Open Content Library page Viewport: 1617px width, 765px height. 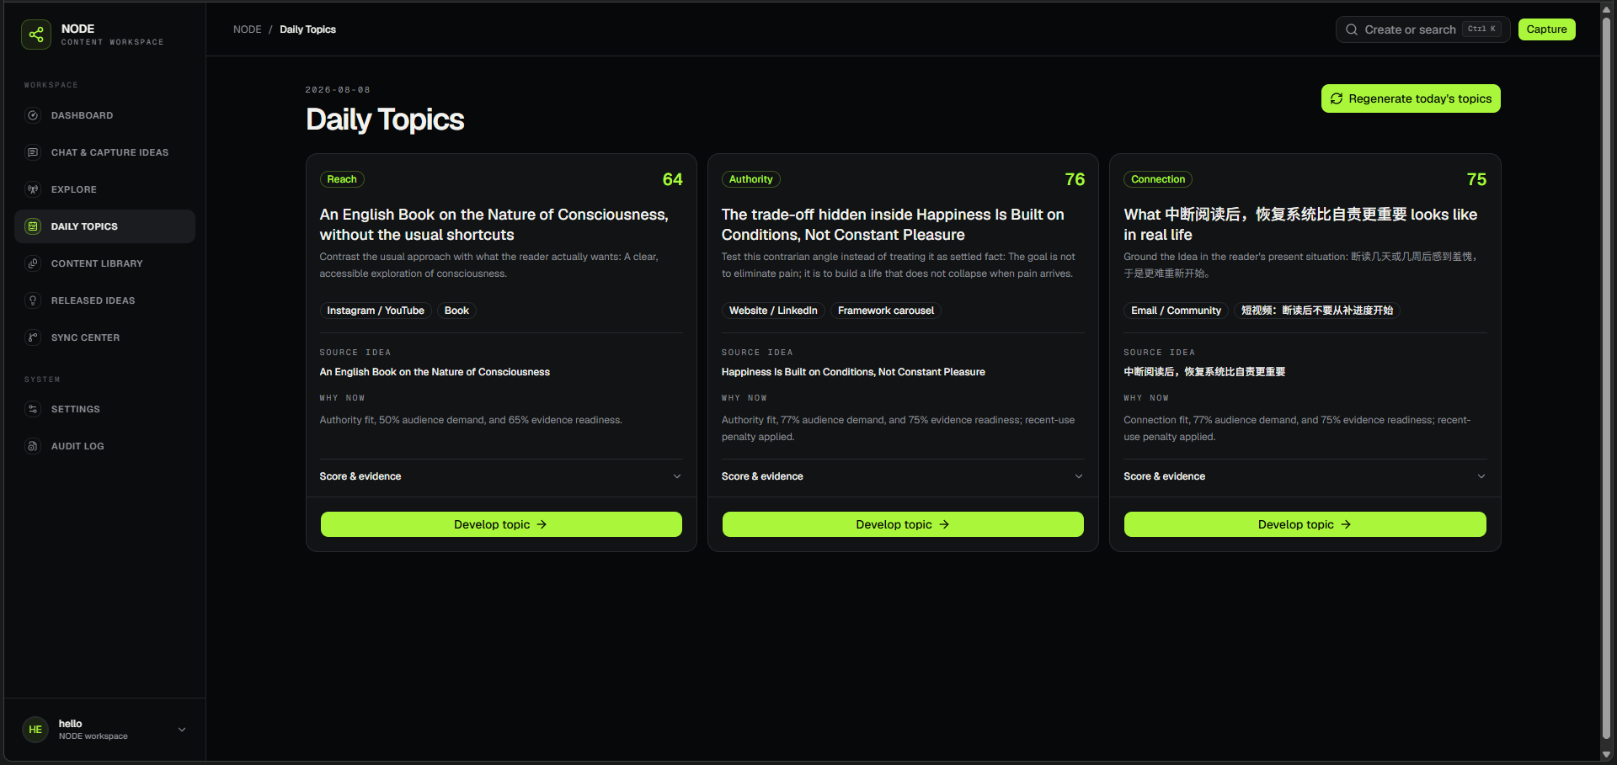[104, 263]
